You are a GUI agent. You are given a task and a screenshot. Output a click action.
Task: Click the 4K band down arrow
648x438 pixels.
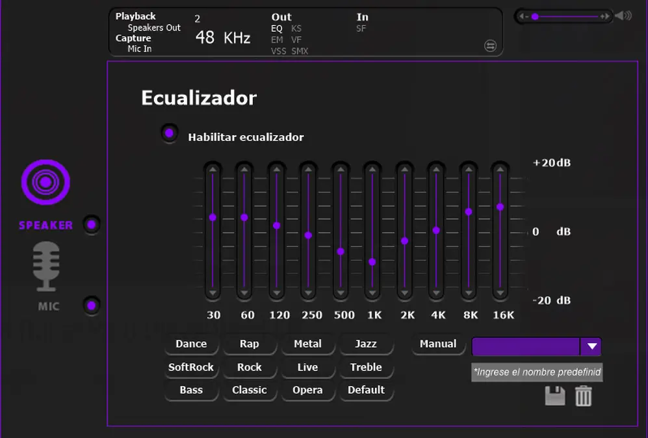tap(436, 293)
